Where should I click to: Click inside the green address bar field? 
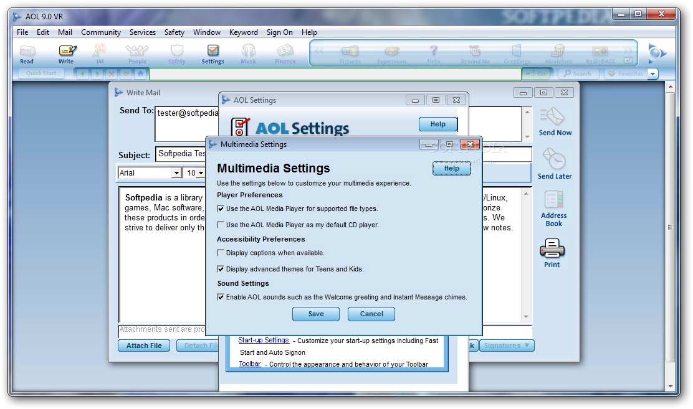click(335, 73)
